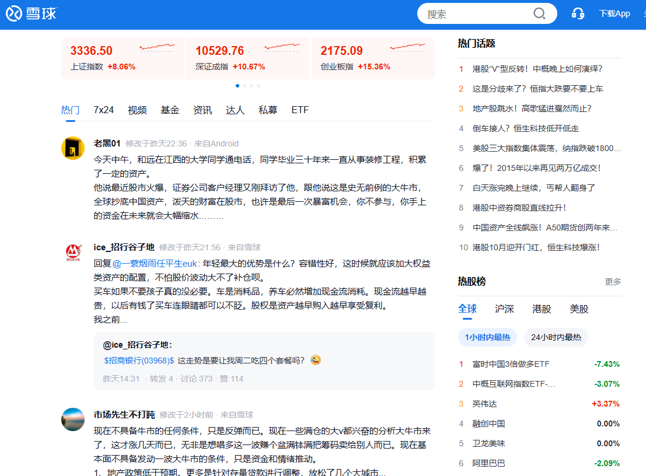Select the 沪深 hot stocks tab

[x=504, y=309]
